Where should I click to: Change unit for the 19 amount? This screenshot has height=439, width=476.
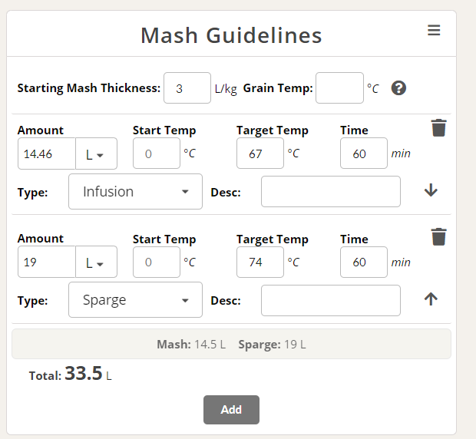tap(96, 262)
